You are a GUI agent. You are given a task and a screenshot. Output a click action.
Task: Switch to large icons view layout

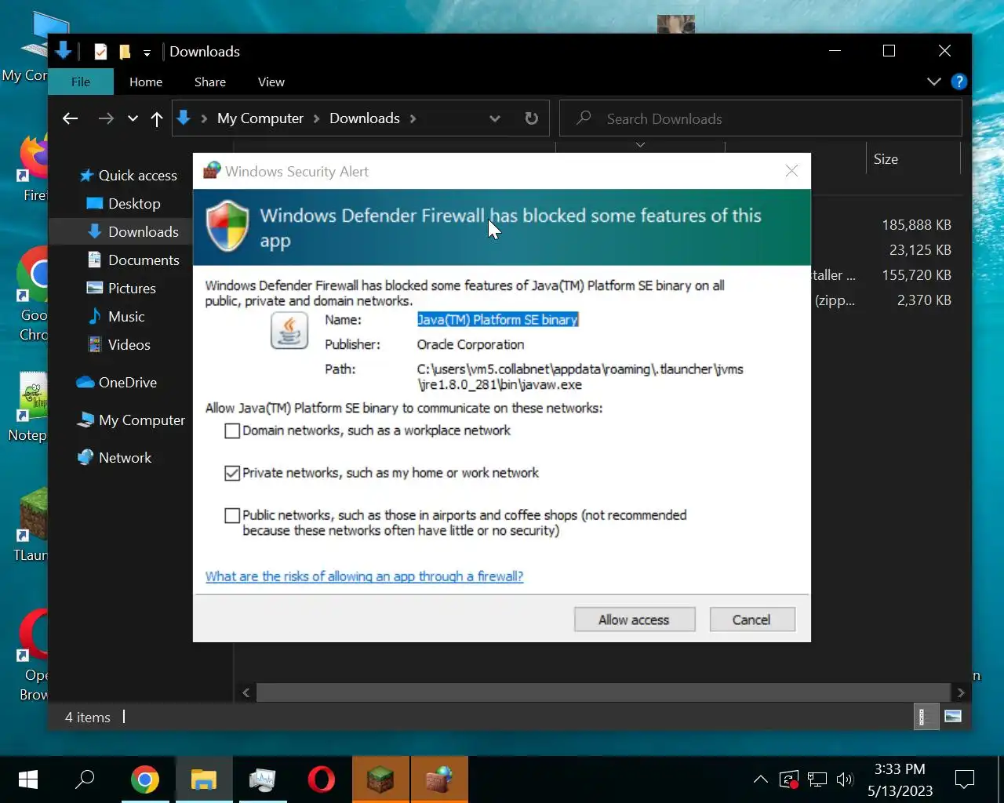(953, 717)
